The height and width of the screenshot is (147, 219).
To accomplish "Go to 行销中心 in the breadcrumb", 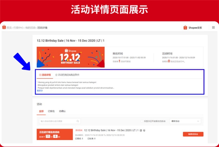I will click(19, 28).
